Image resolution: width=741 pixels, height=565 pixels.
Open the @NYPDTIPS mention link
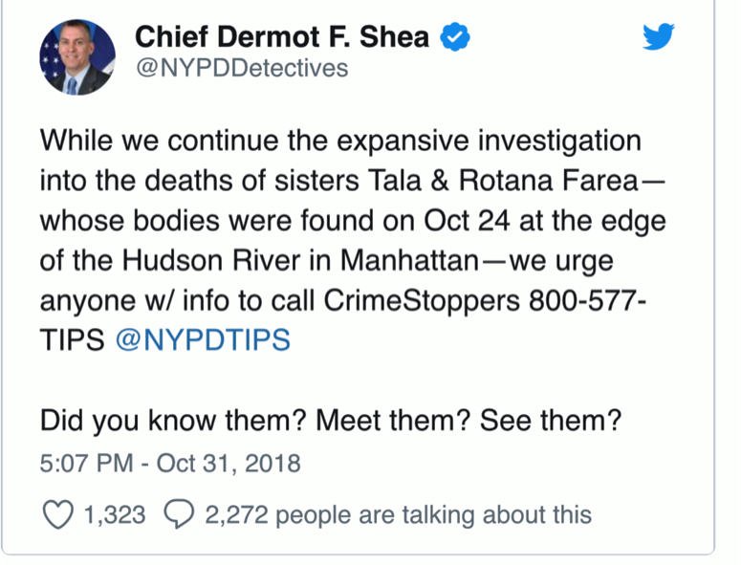[x=203, y=339]
